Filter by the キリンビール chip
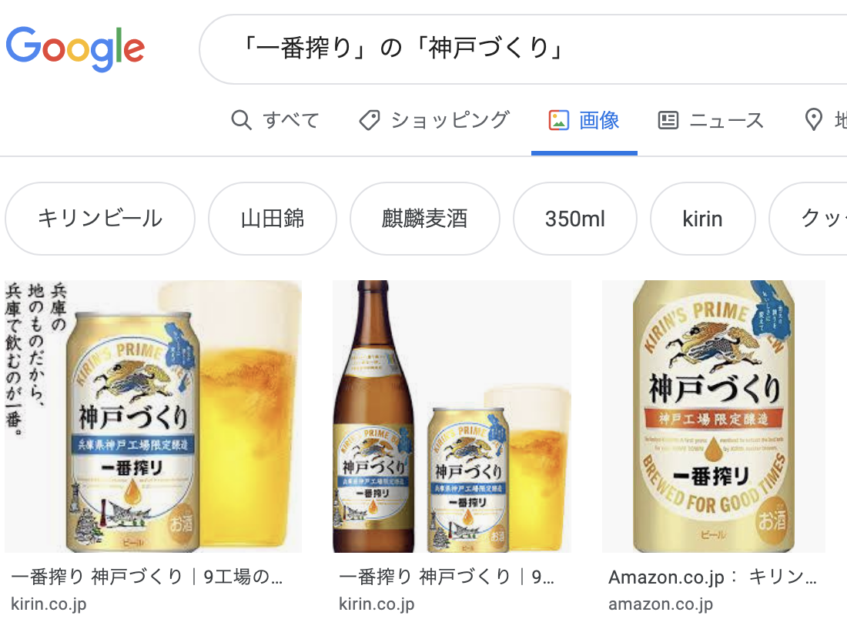847x639 pixels. point(100,219)
